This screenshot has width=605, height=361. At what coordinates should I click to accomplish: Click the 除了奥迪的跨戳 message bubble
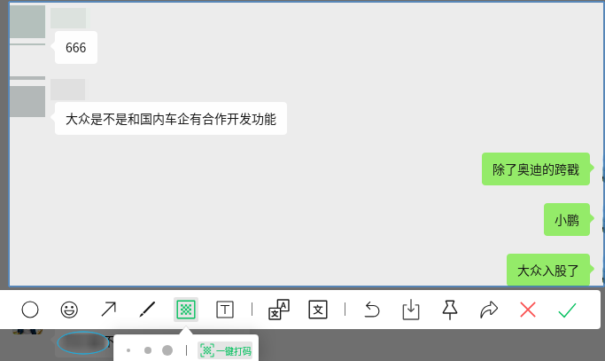(536, 169)
